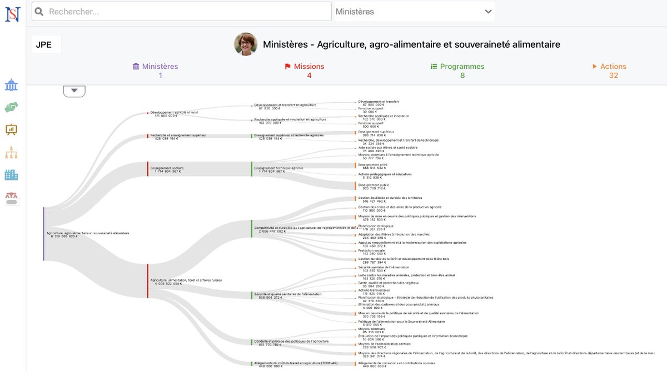The height and width of the screenshot is (371, 667).
Task: Open the presentation chart sidebar icon
Action: [x=11, y=129]
